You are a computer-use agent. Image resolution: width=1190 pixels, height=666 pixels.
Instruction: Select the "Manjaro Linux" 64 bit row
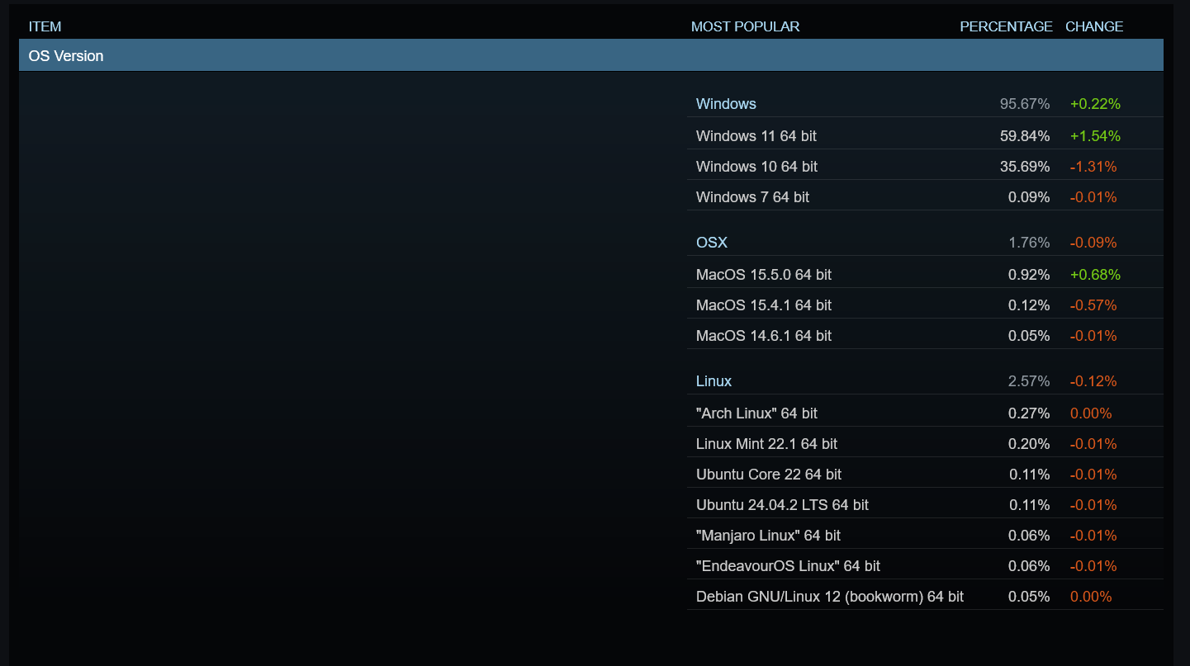click(925, 535)
